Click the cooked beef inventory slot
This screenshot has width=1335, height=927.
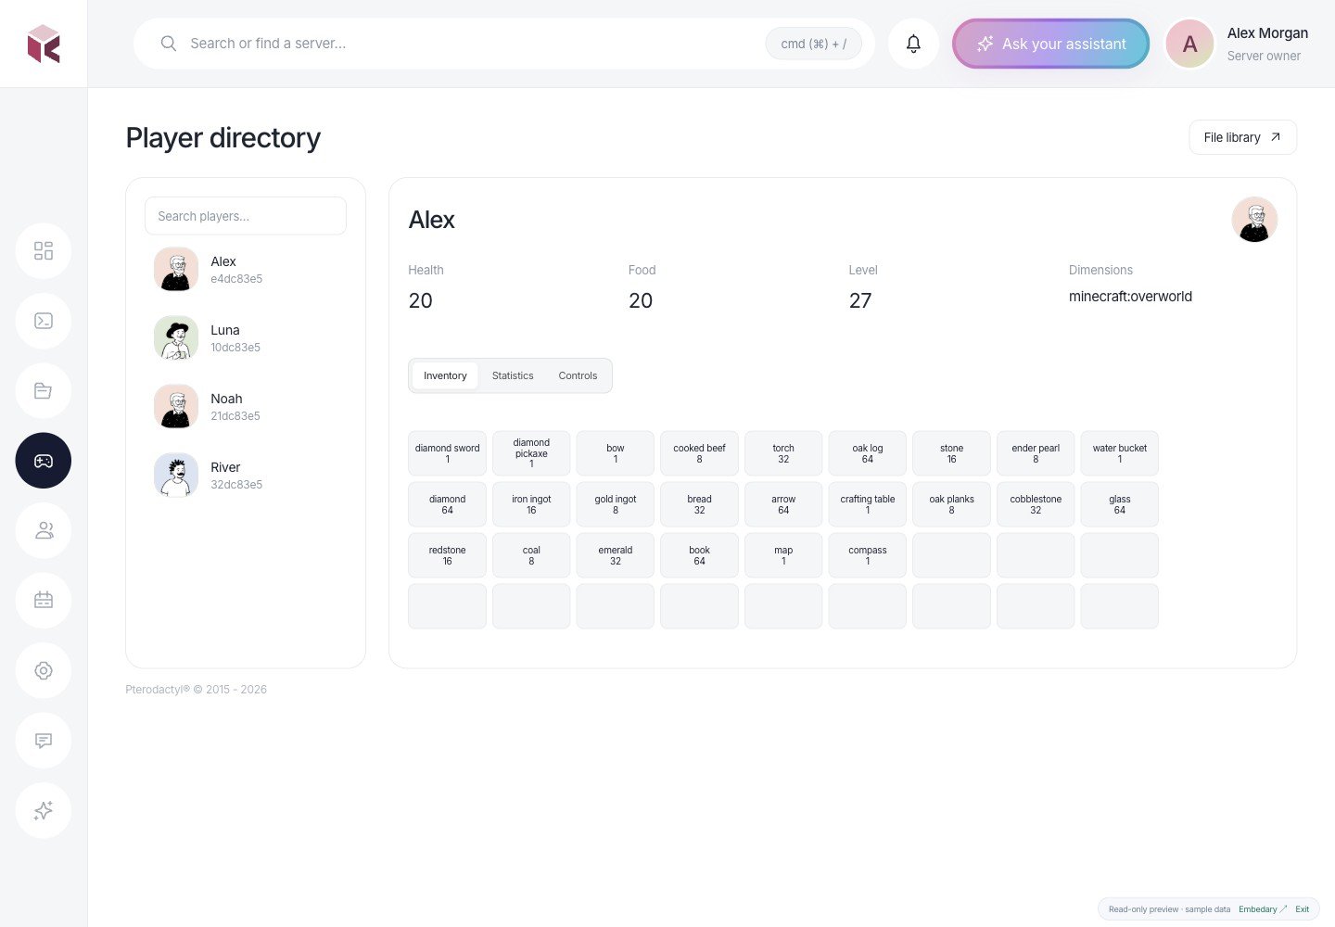coord(699,453)
